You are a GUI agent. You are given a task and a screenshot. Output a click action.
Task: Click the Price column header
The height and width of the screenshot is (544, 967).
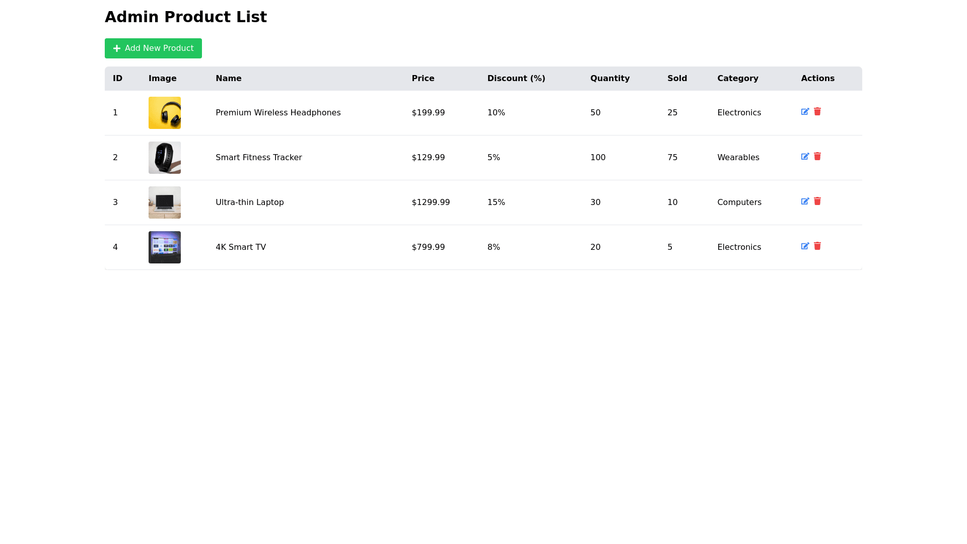coord(423,79)
